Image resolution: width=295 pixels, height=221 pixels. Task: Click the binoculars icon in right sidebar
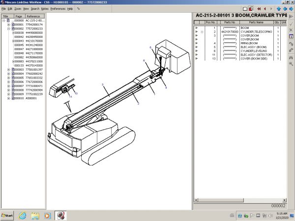[x=291, y=57]
